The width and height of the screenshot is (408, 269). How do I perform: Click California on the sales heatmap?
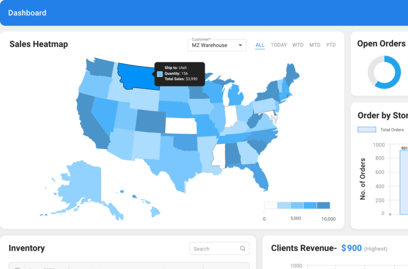pos(90,122)
